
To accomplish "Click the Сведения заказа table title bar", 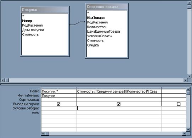I will [107, 7].
